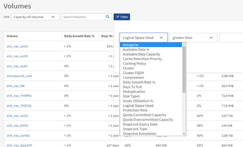
Task: Open the arlx_nas_arc01 volume link
Action: [x=17, y=46]
